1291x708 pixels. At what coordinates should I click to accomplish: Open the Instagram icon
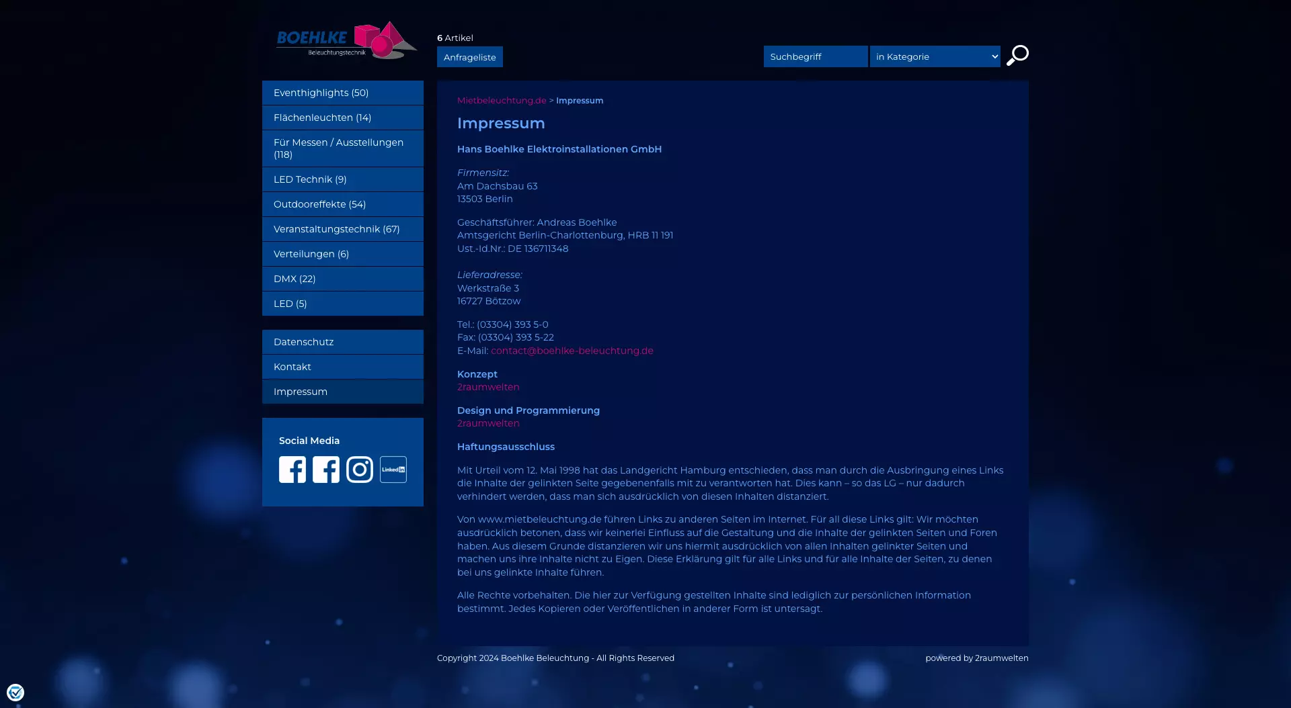tap(360, 470)
